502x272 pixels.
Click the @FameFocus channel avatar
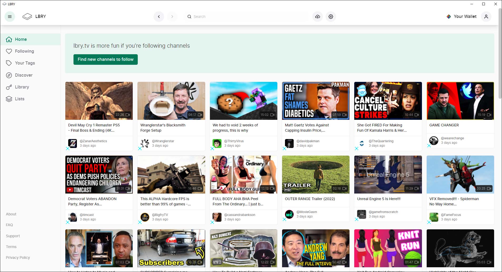(x=434, y=217)
